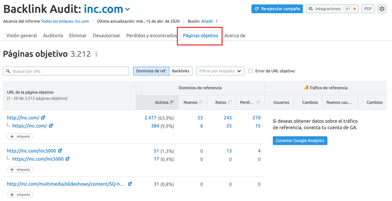Image resolution: width=392 pixels, height=201 pixels.
Task: Open external link icon for https://inc.com/inc5000
Action: [68, 159]
